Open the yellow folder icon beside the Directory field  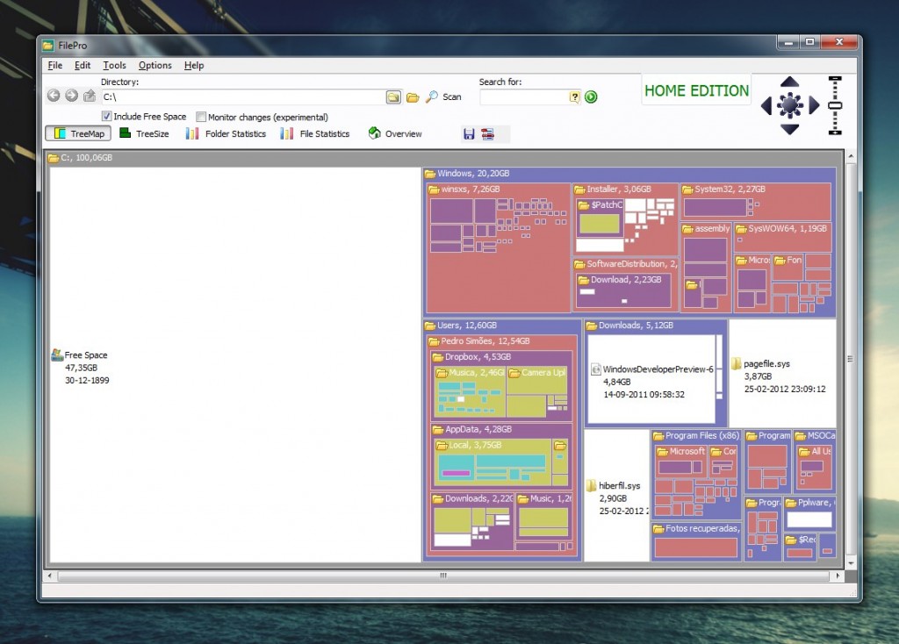pyautogui.click(x=413, y=97)
